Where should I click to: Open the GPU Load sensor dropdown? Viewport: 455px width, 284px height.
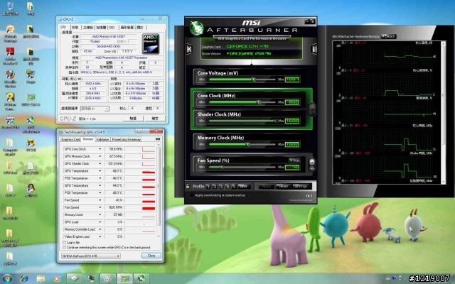[100, 222]
